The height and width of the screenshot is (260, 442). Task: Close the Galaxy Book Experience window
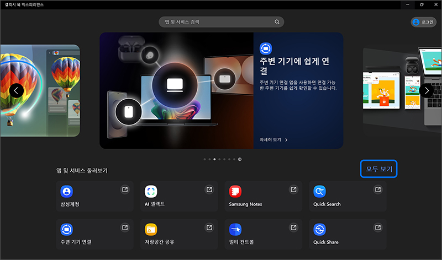pos(435,4)
